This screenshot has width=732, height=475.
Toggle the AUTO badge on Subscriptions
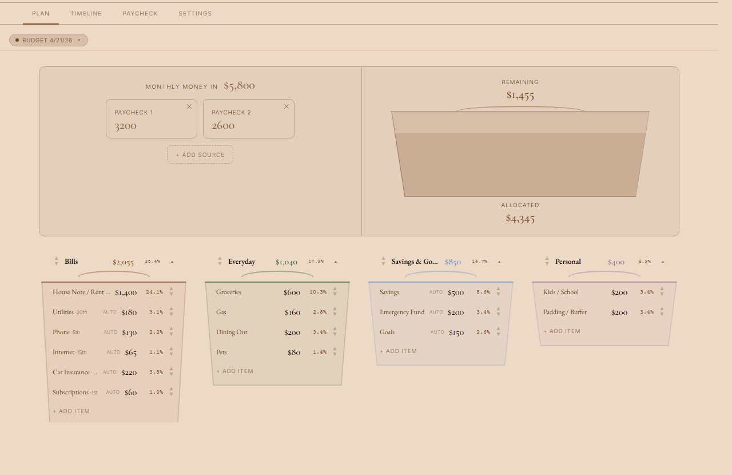click(113, 393)
